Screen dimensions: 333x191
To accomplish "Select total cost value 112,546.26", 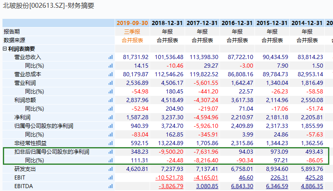I will (169, 74).
